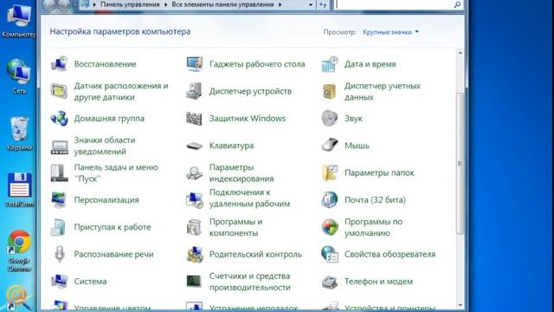Click the vertical scrollbar thumb
This screenshot has width=554, height=312.
pyautogui.click(x=460, y=163)
